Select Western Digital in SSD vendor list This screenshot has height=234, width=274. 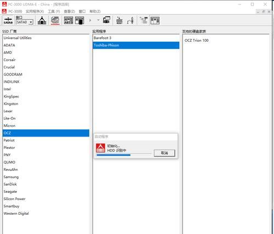(x=46, y=214)
